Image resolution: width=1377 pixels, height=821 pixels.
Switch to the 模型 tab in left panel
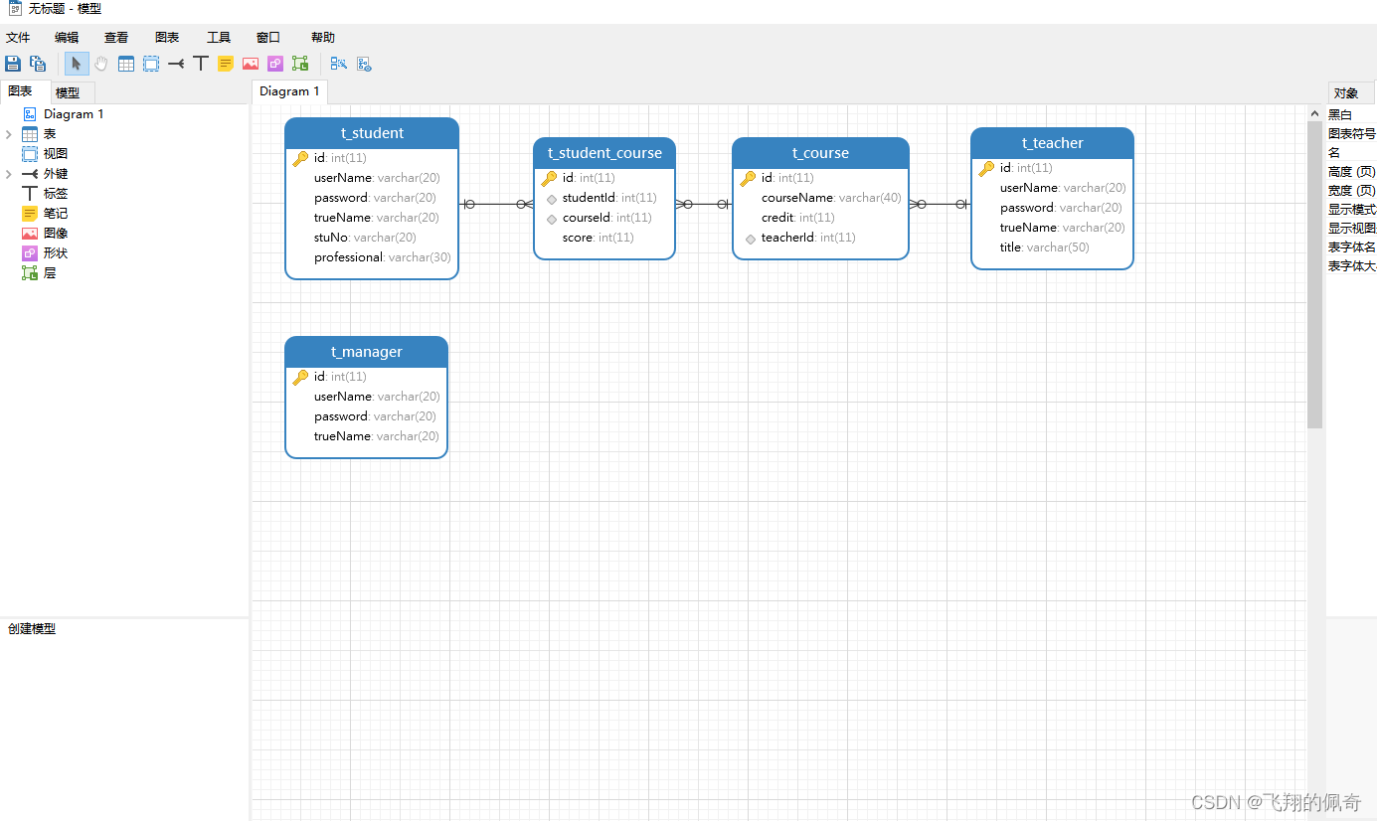[73, 92]
